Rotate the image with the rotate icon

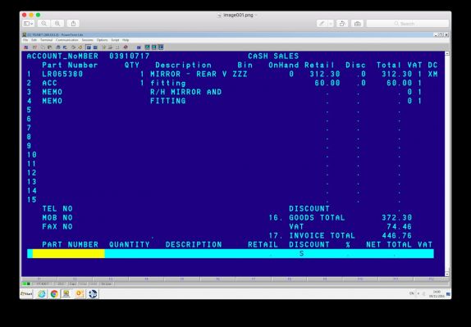(x=342, y=24)
